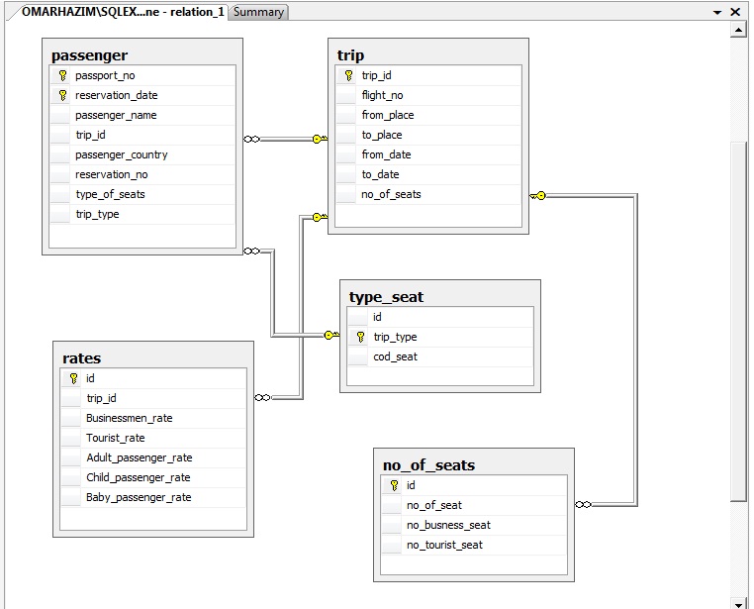The width and height of the screenshot is (754, 609).
Task: Open the active files dropdown arrow
Action: click(717, 12)
